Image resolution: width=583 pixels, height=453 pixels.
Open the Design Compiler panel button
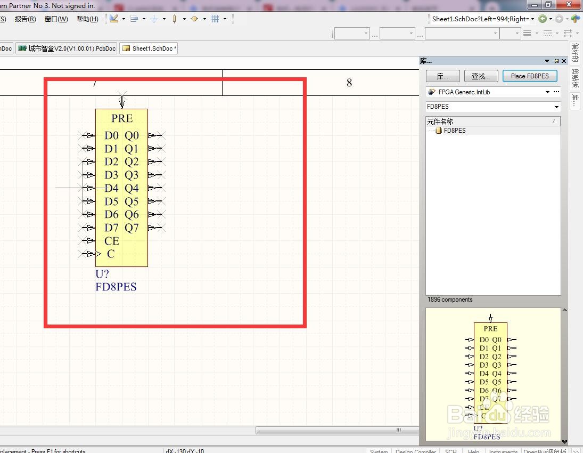coord(415,451)
